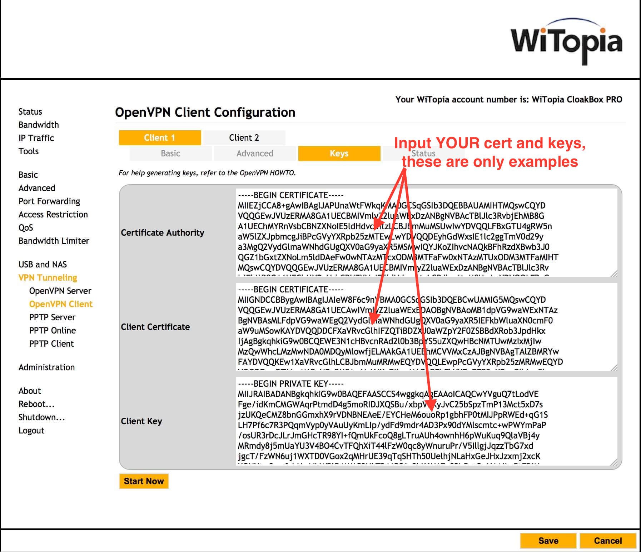Click into Certificate Authority text area
This screenshot has width=641, height=552.
click(427, 232)
